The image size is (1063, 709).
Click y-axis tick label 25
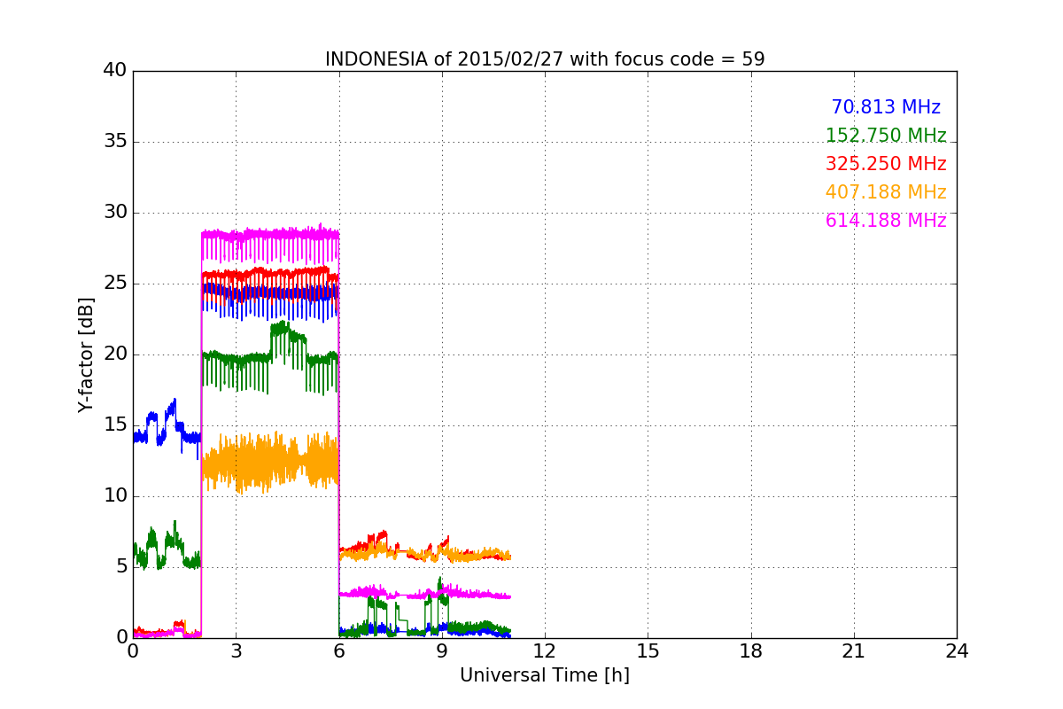[x=115, y=284]
